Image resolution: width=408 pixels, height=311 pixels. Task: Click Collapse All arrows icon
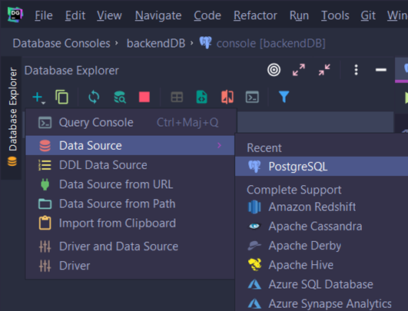pos(324,70)
